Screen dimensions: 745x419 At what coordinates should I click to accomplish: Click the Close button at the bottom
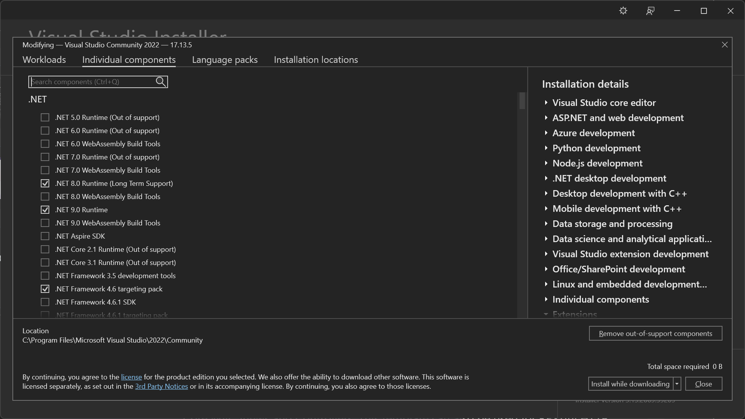point(703,384)
